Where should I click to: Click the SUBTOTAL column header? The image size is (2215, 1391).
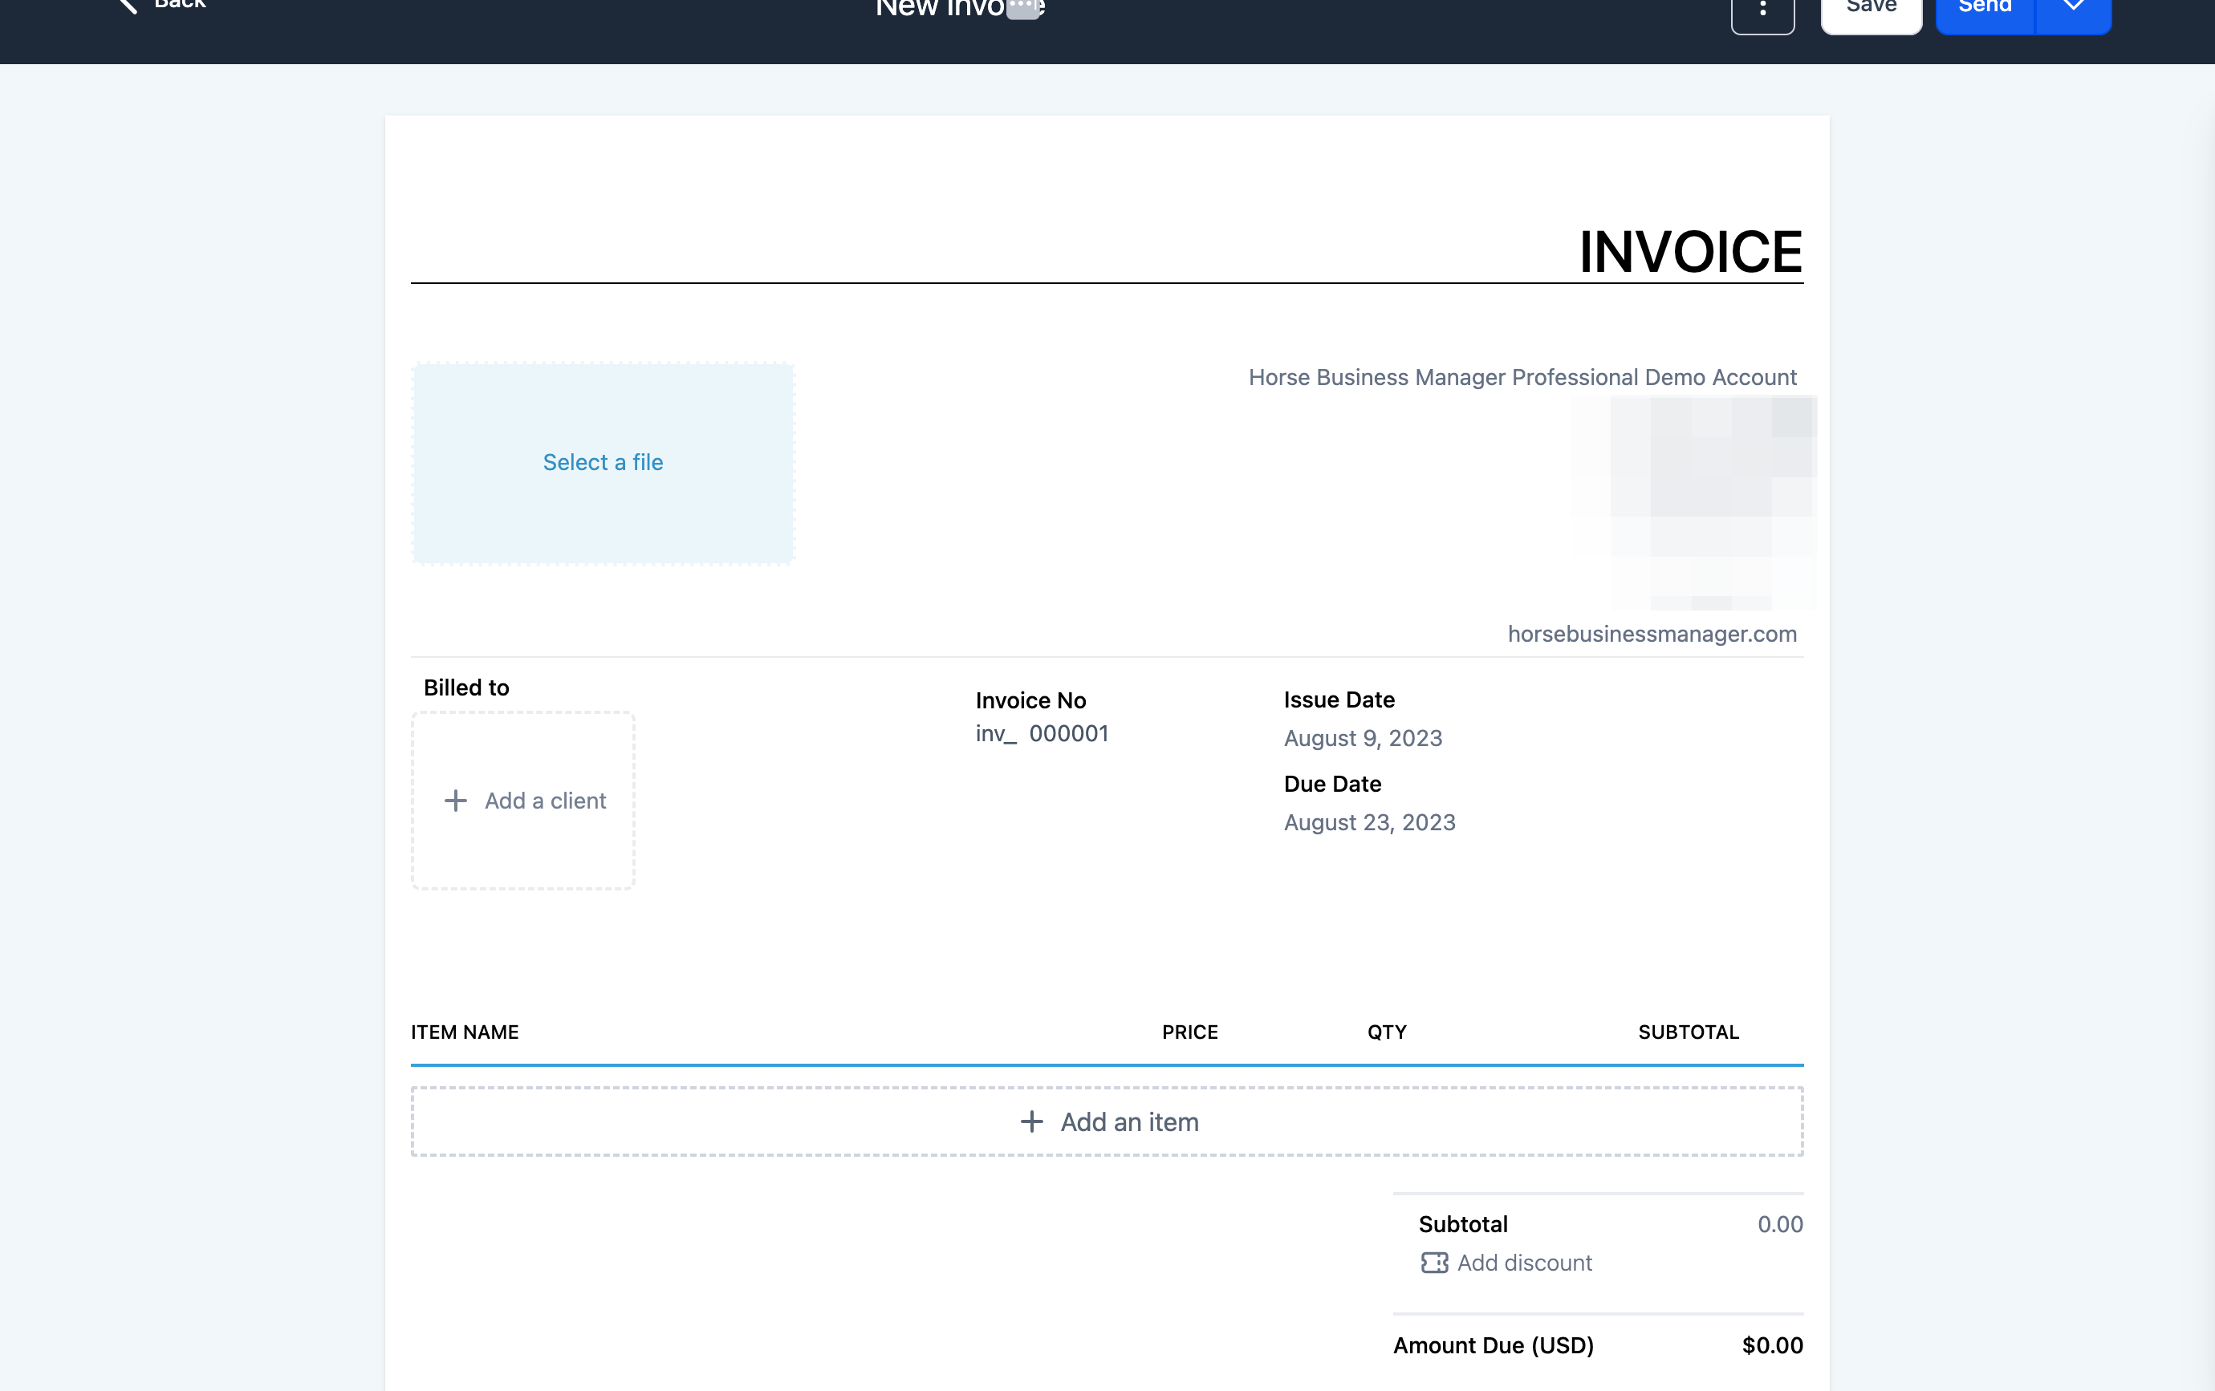(x=1688, y=1032)
